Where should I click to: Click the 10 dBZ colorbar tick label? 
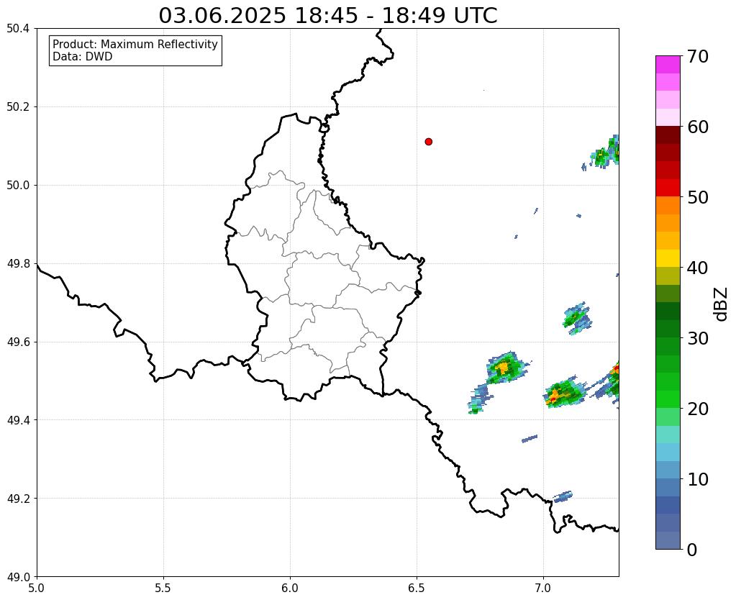point(698,479)
